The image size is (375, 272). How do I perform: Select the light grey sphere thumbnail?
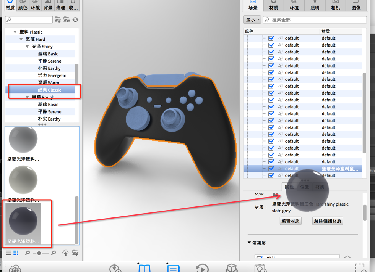click(x=23, y=140)
